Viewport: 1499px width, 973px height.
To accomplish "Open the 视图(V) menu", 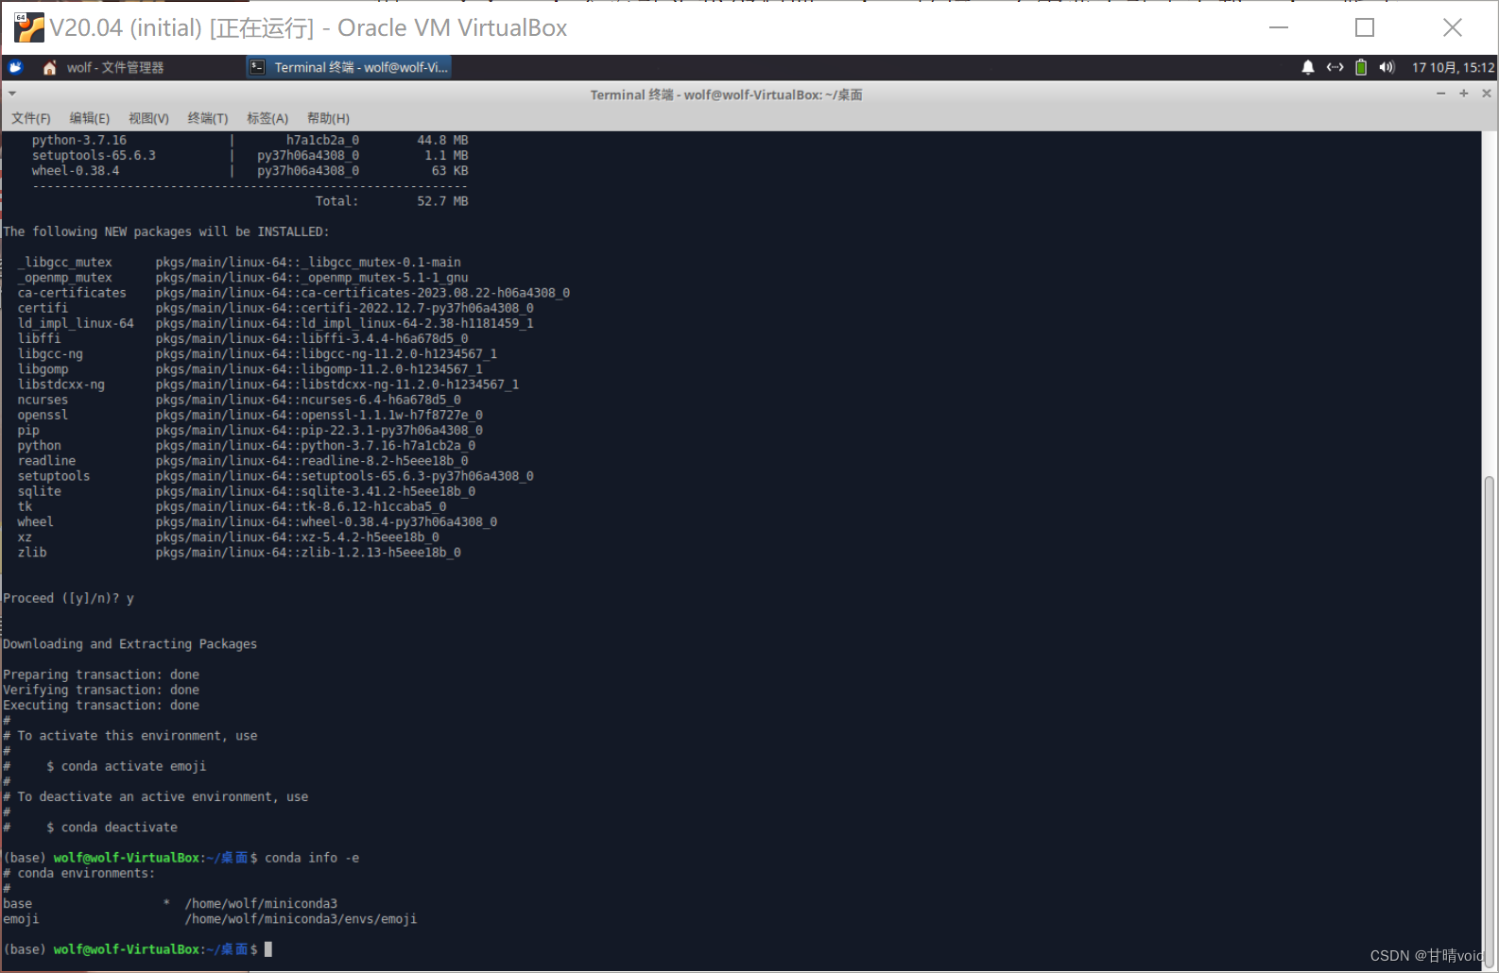I will click(148, 118).
